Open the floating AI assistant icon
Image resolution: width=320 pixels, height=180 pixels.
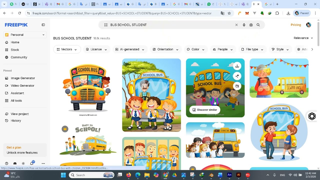[x=312, y=116]
